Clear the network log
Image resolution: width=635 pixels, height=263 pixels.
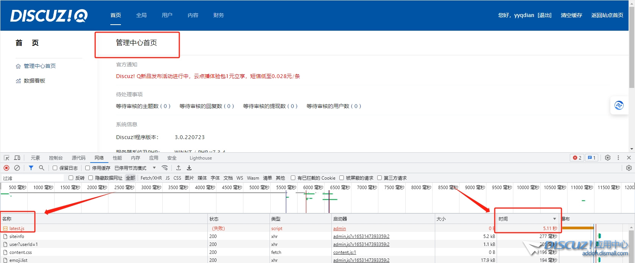[x=17, y=168]
